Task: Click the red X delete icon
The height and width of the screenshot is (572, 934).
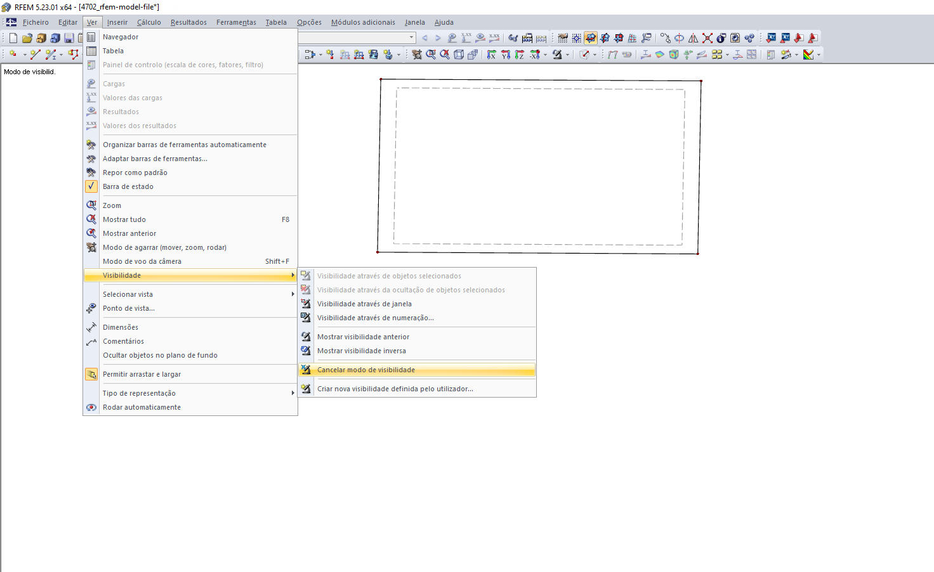Action: pos(707,38)
